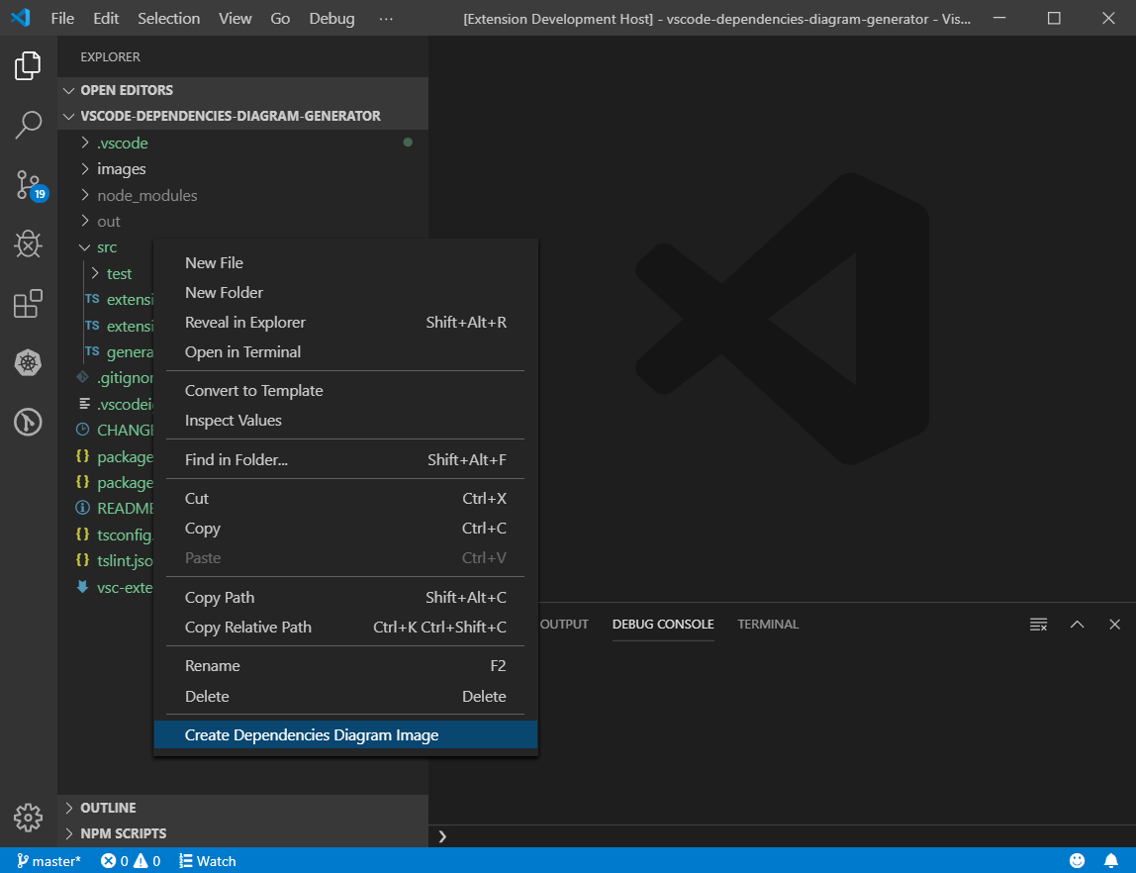Click the master* git branch indicator
Image resolution: width=1136 pixels, height=873 pixels.
click(48, 861)
